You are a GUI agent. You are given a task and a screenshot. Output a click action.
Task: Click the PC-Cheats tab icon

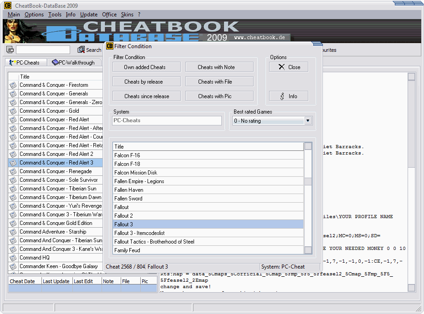click(x=12, y=62)
